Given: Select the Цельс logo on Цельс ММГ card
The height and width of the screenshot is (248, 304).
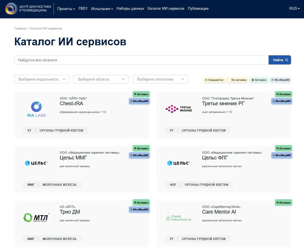Looking at the screenshot, I should pos(36,163).
